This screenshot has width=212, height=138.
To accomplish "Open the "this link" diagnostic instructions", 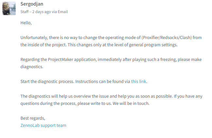I will point(139,81).
